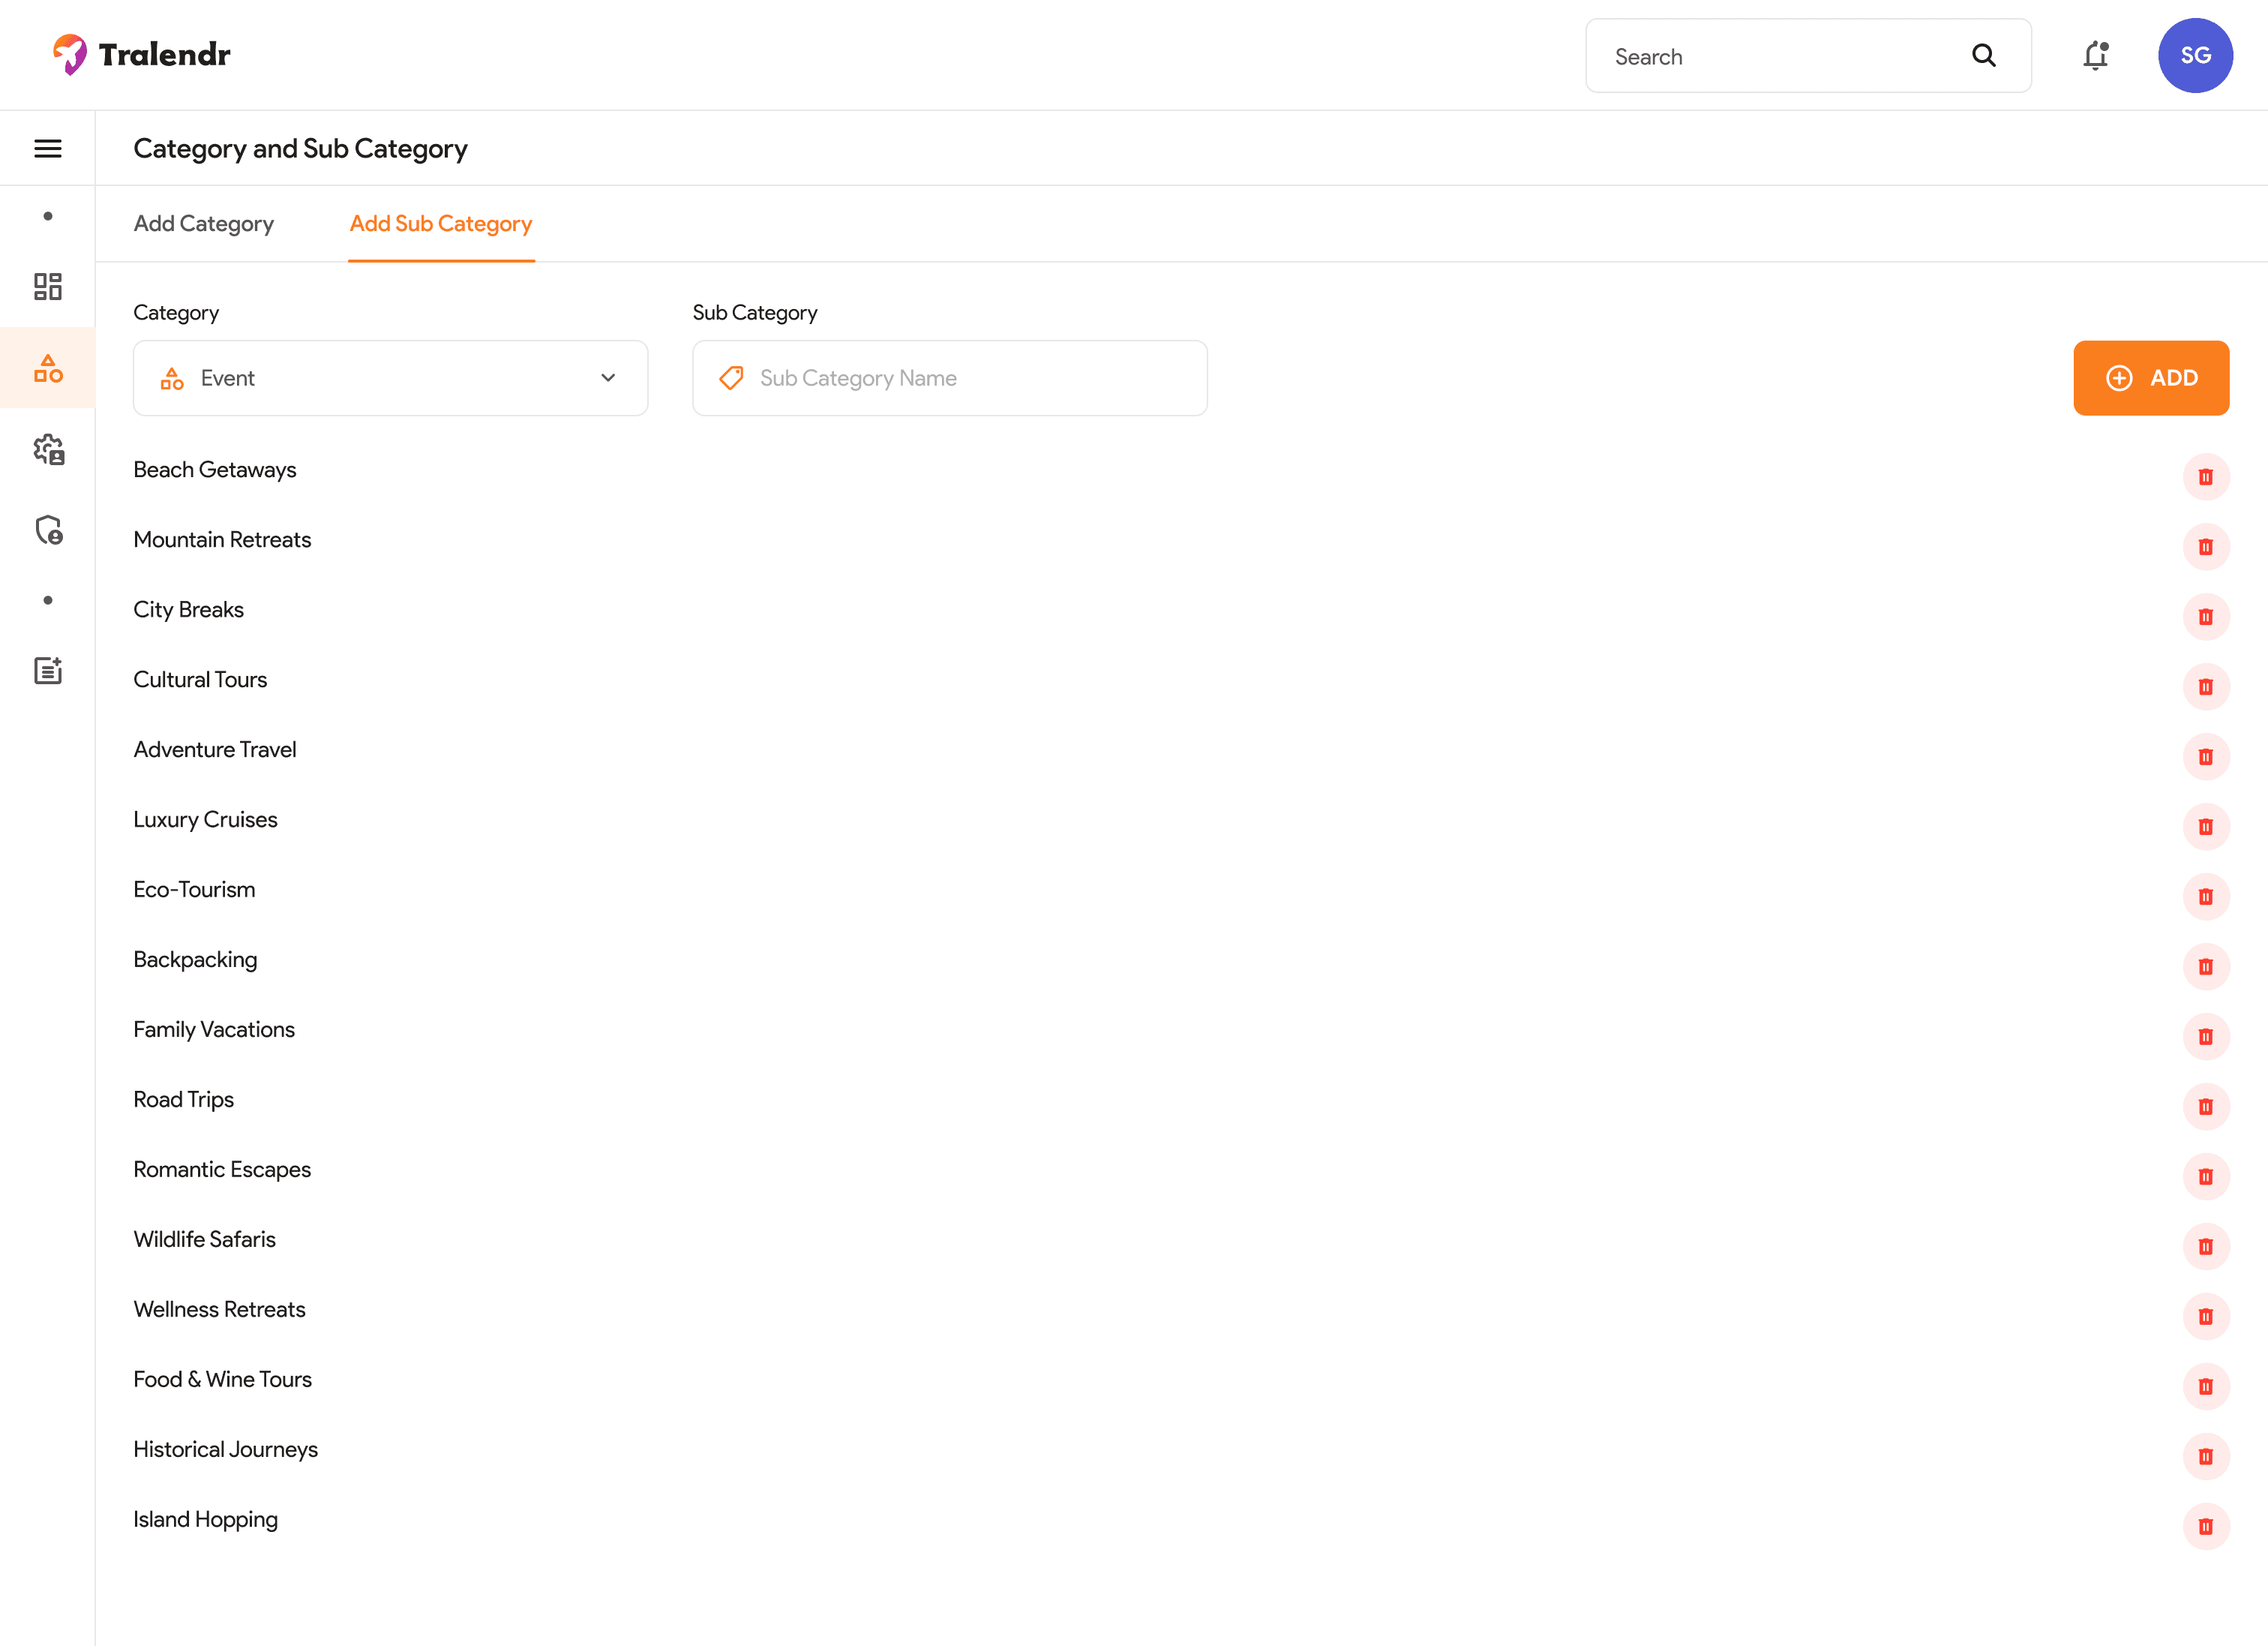Open the hamburger sidebar menu
The image size is (2268, 1646).
coord(48,148)
